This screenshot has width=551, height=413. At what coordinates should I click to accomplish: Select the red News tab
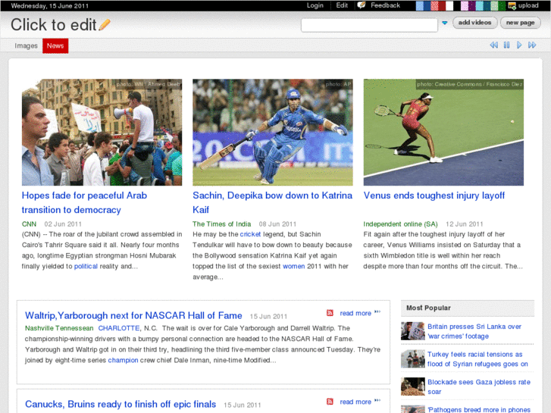click(x=55, y=45)
